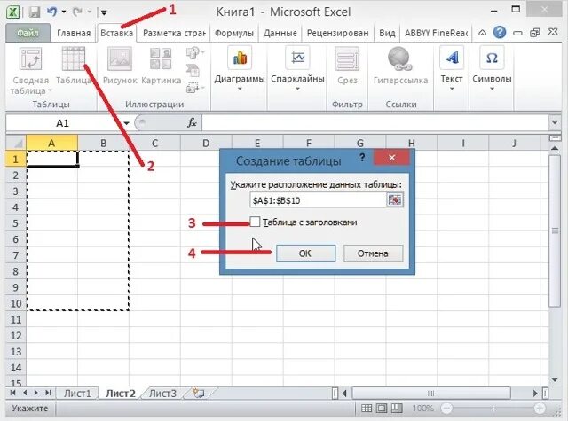The image size is (568, 421).
Task: Open the Формулы tab
Action: [x=234, y=33]
